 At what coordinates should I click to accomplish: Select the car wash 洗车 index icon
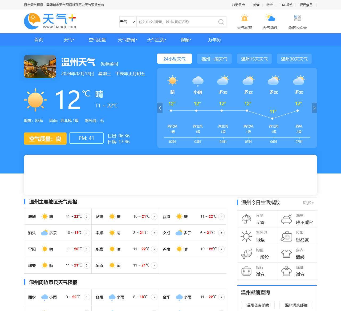tap(286, 219)
